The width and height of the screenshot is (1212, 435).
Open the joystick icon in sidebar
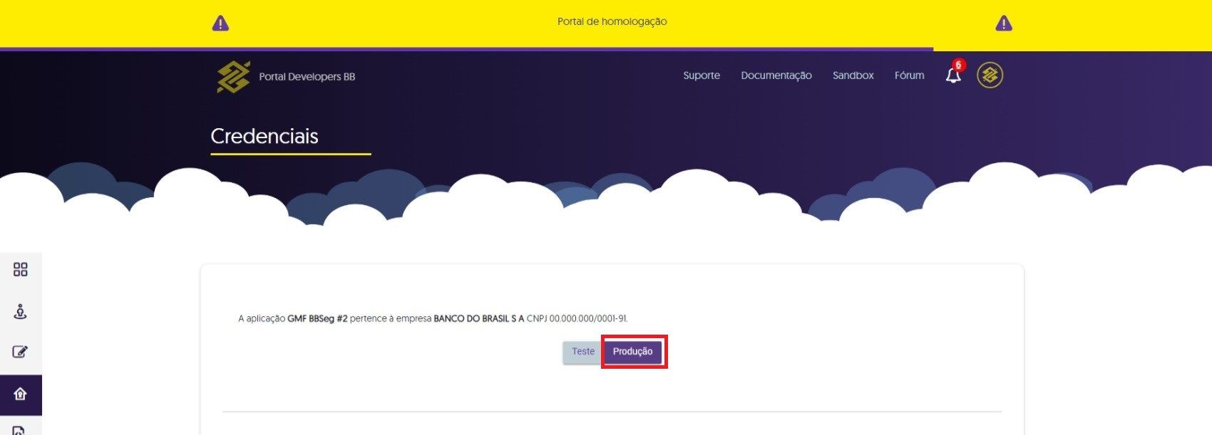pos(21,312)
